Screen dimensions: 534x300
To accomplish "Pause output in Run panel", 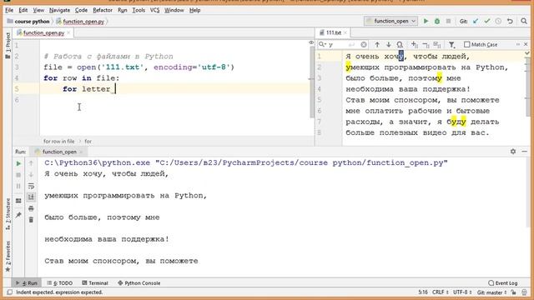I will (18, 186).
